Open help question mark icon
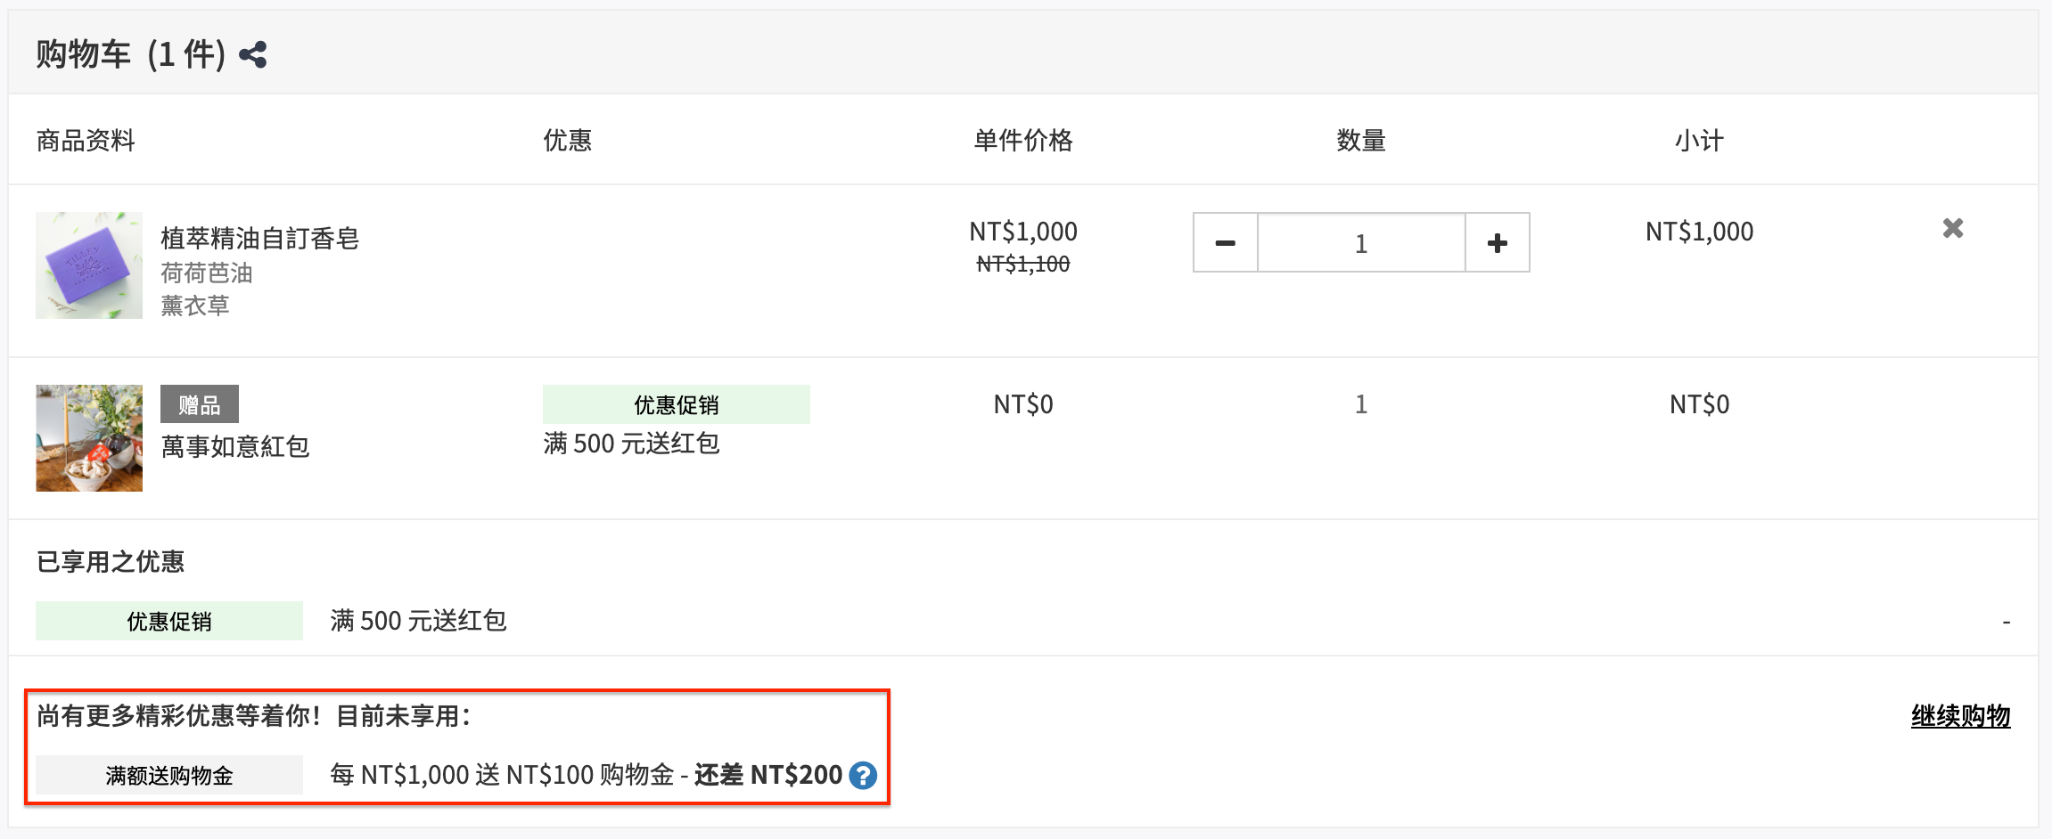The image size is (2052, 839). pyautogui.click(x=863, y=776)
